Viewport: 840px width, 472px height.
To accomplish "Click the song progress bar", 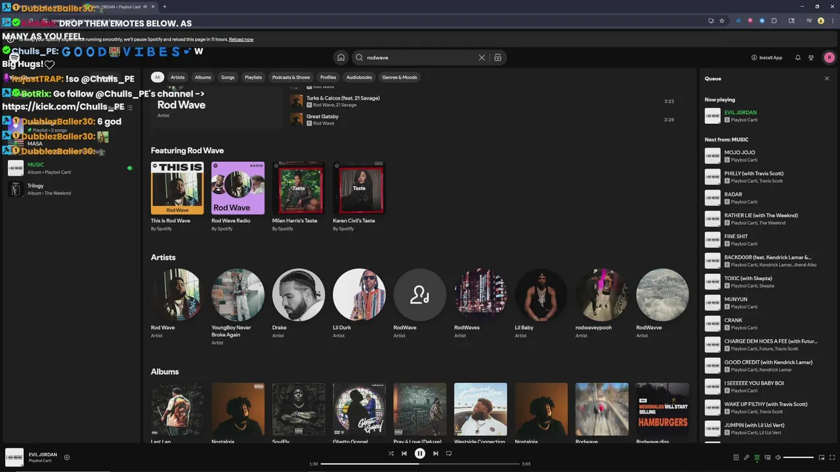I will [420, 464].
